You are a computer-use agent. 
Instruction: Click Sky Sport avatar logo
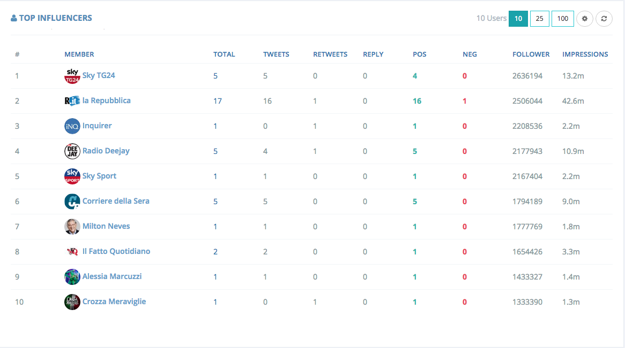click(72, 176)
